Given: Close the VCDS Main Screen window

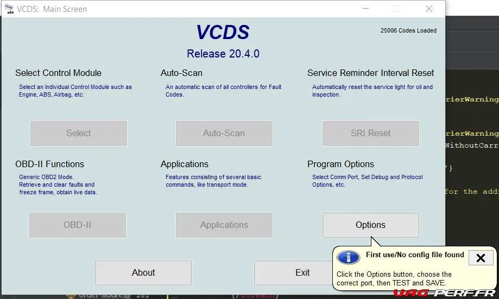Looking at the screenshot, I should [x=428, y=9].
